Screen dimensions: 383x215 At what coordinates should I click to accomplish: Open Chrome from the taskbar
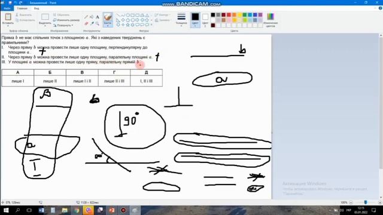tap(77, 210)
